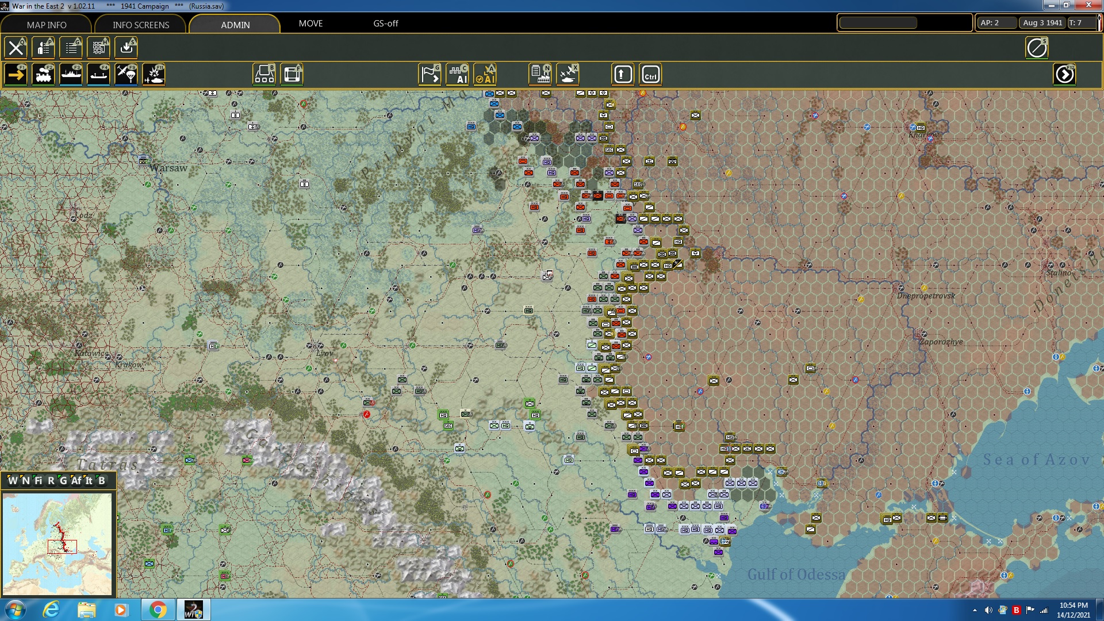
Task: Toggle the G theater box filter
Action: click(x=63, y=481)
